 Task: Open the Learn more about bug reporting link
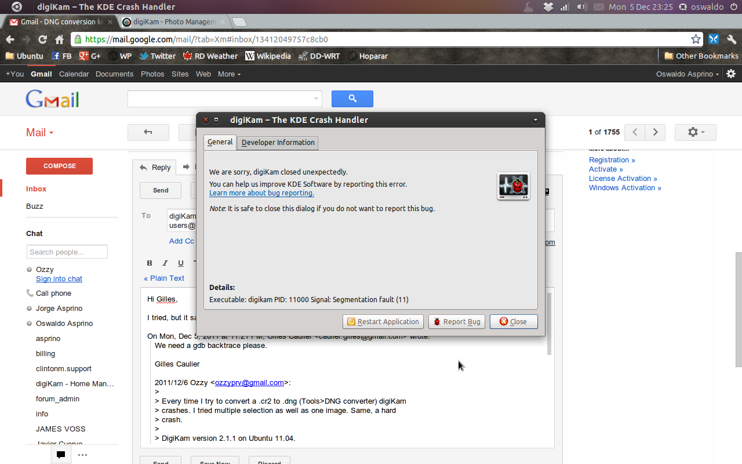(x=261, y=193)
